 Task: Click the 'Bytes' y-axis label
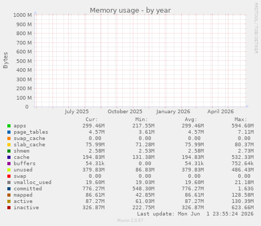click(x=5, y=60)
